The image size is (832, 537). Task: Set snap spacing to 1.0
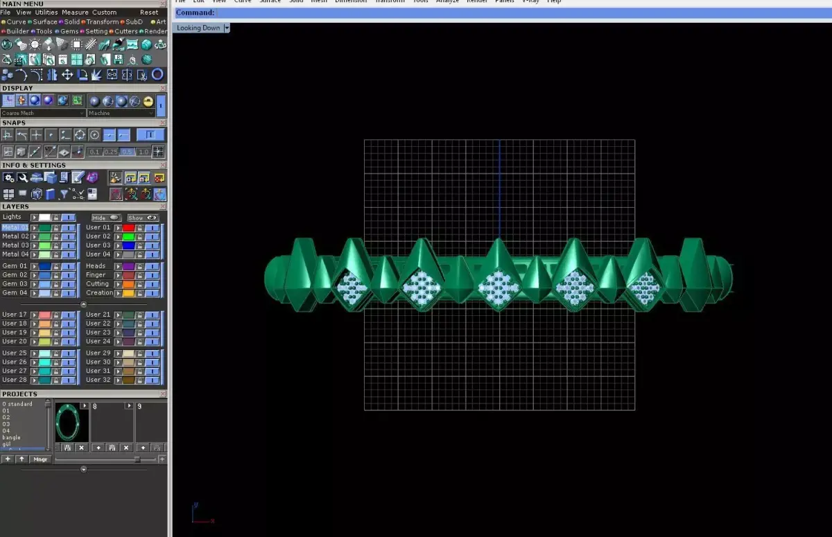point(144,152)
